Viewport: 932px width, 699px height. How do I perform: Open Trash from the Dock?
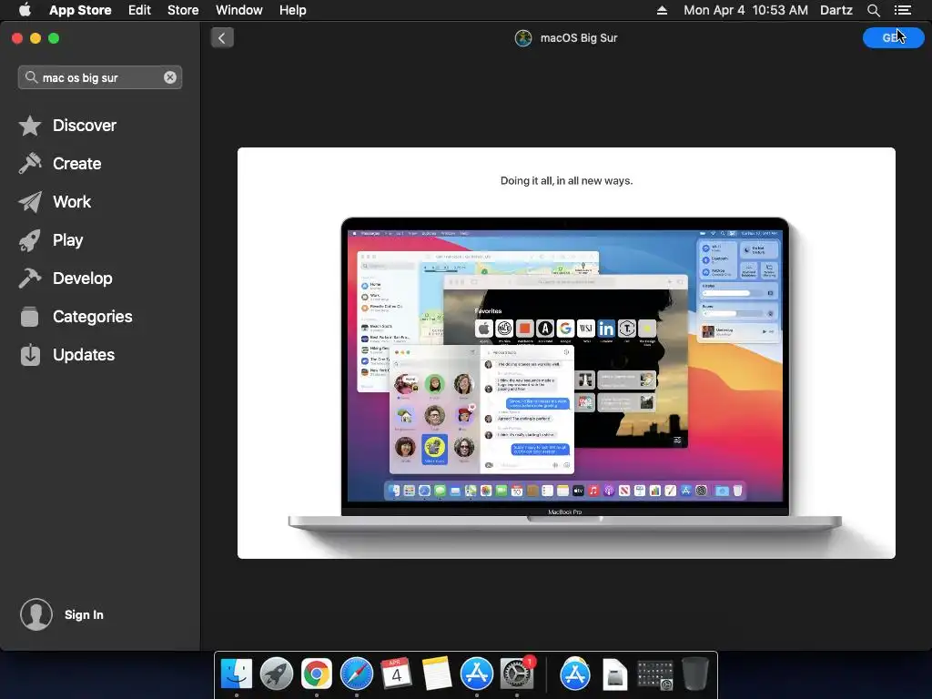pyautogui.click(x=694, y=674)
